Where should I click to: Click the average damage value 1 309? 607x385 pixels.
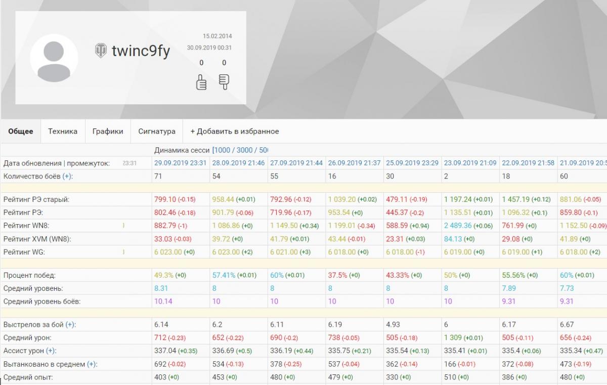coord(453,337)
